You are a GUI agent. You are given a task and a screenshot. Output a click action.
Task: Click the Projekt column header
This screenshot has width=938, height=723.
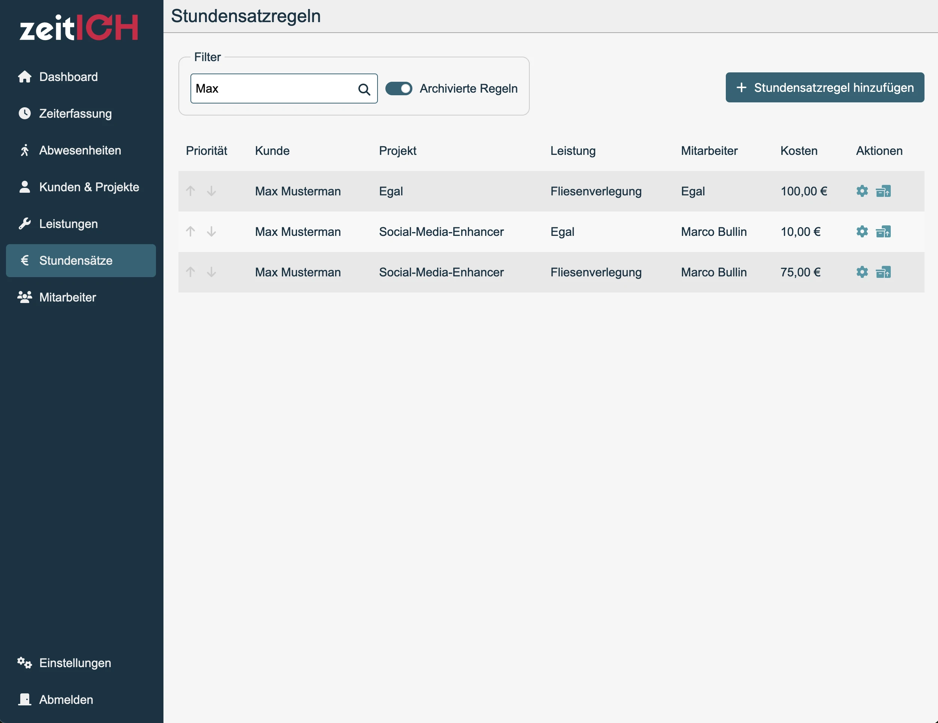pos(398,151)
